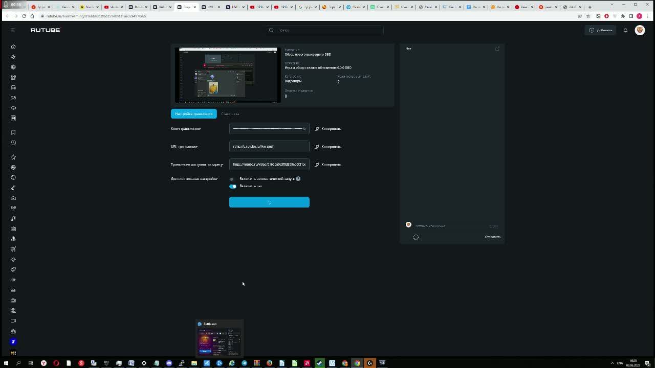Click the stream preview thumbnail
655x368 pixels.
coord(228,75)
